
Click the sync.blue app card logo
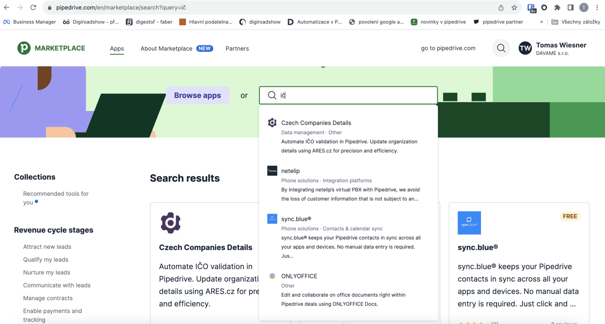tap(469, 223)
